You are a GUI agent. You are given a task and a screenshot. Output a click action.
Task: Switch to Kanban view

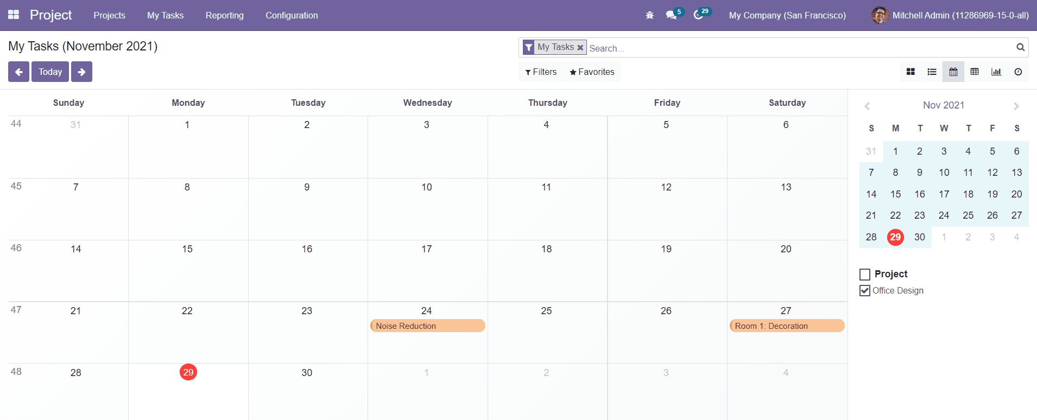pos(910,72)
